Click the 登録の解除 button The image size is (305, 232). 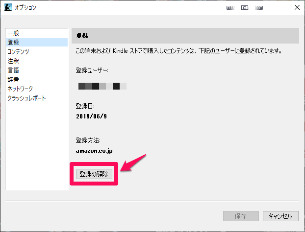tap(94, 174)
